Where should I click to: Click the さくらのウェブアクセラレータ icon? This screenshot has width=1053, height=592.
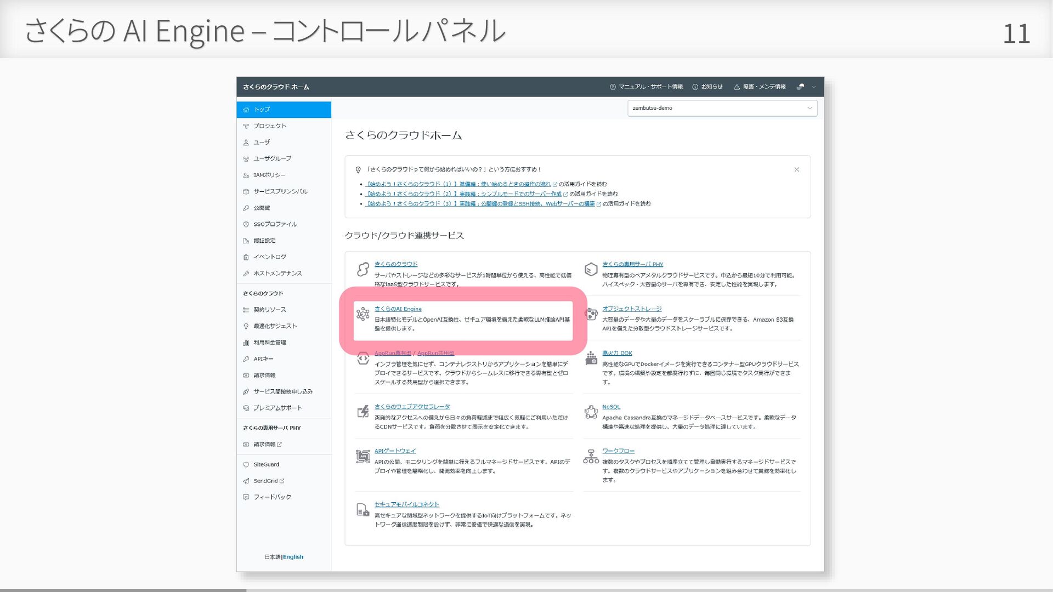(x=363, y=412)
